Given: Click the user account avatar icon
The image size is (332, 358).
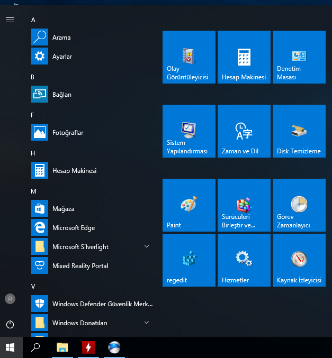Looking at the screenshot, I should 10,299.
